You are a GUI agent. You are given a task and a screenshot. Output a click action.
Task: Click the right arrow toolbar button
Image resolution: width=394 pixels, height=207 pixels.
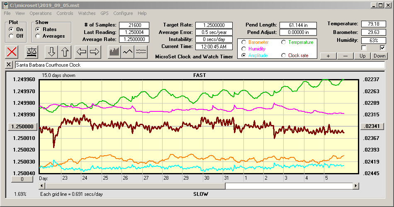point(95,52)
